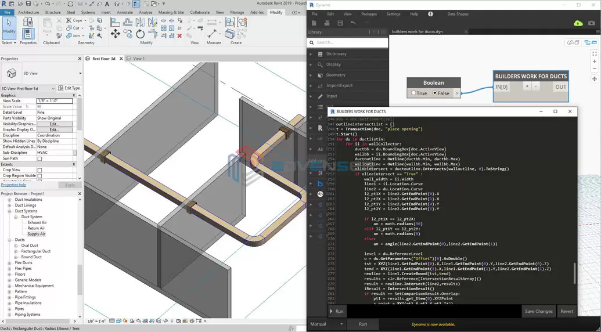Click the Zoom to fit icon in Dynamo canvas
Image resolution: width=601 pixels, height=332 pixels.
coord(595,53)
